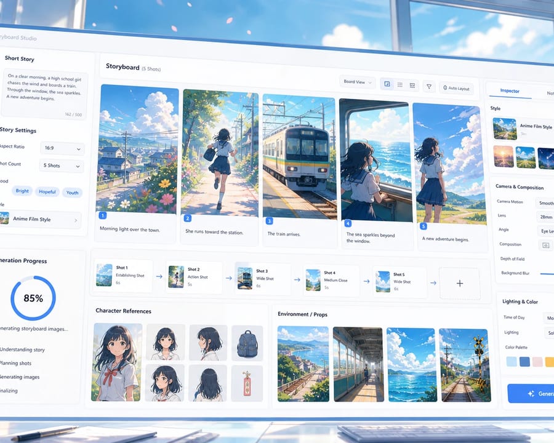Click caption 'The train arrives.'
Viewport: 554px width, 443px height.
pyautogui.click(x=284, y=234)
